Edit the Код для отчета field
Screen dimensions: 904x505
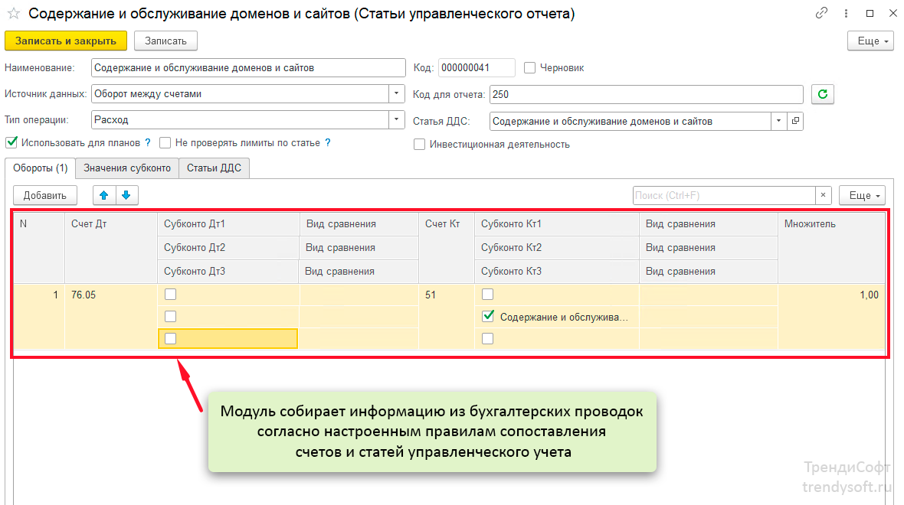click(646, 94)
